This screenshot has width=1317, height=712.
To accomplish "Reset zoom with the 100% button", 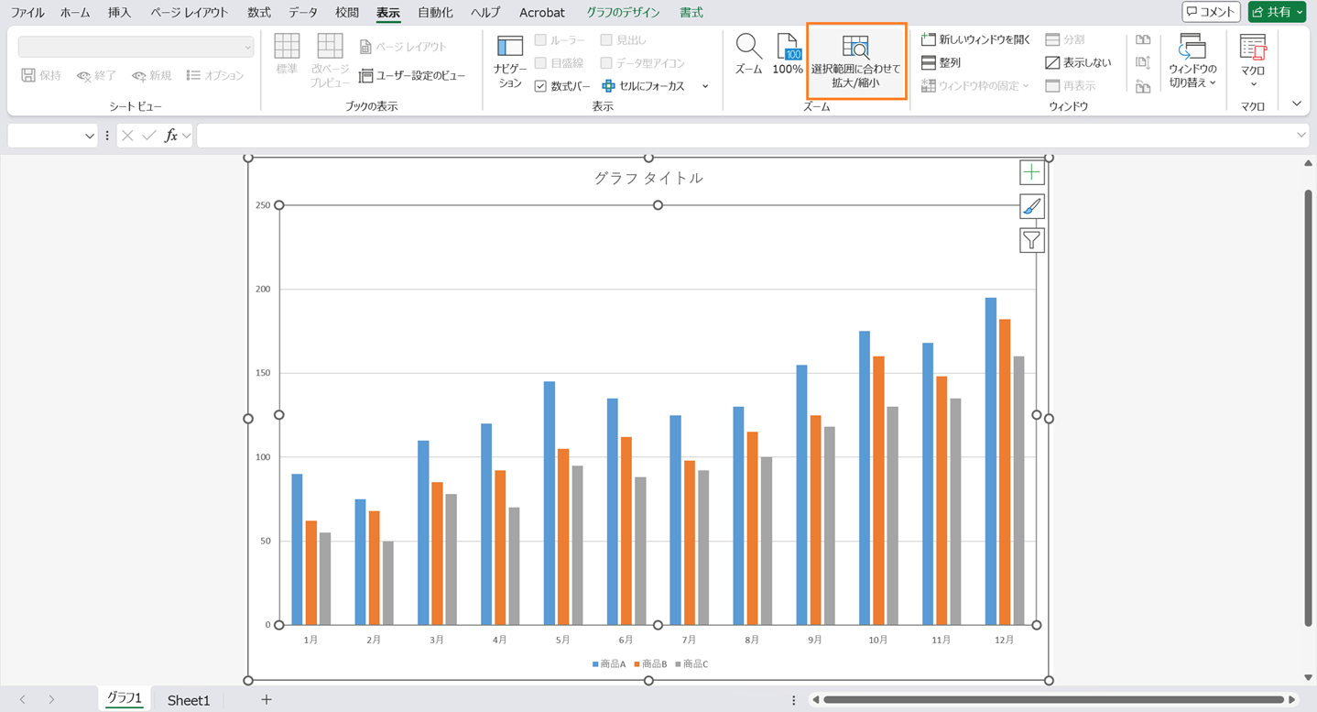I will [788, 54].
